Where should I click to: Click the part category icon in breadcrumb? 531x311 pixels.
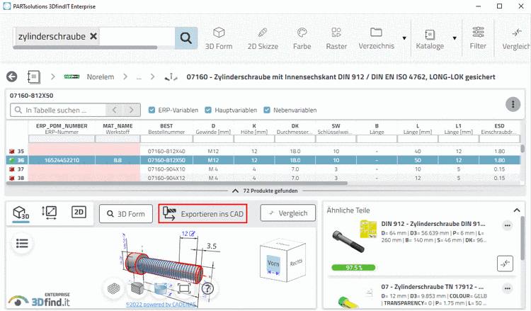pyautogui.click(x=171, y=77)
